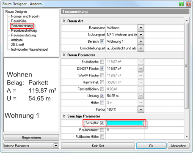Select Attribute tree item
The image size is (193, 153).
click(17, 40)
